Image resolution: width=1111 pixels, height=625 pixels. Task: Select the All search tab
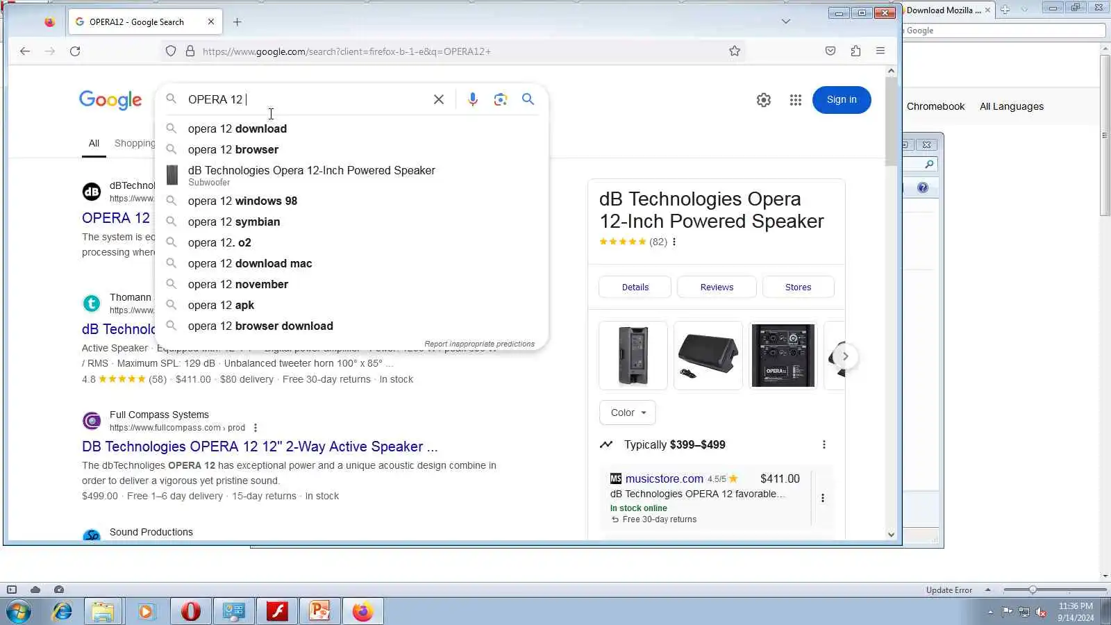pos(94,143)
